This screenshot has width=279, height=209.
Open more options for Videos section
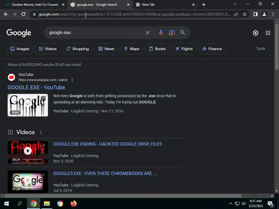pos(41,133)
